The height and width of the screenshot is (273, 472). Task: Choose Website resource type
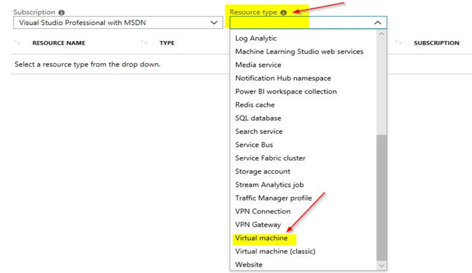pos(248,264)
